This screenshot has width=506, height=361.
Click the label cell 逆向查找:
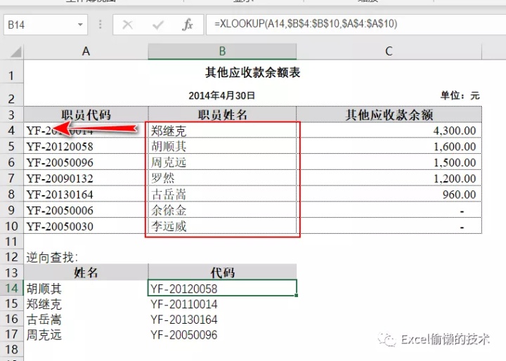coord(86,257)
